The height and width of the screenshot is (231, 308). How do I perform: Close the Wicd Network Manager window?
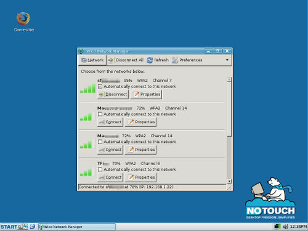pyautogui.click(x=227, y=51)
